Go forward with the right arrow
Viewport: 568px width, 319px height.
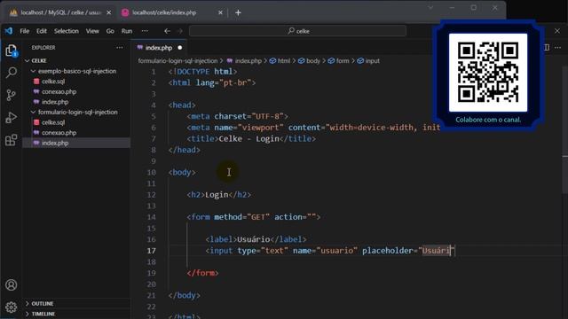tap(180, 31)
